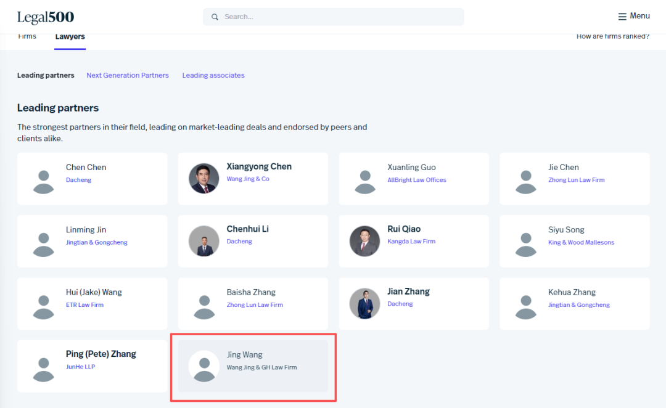Viewport: 666px width, 408px height.
Task: Click Linming Jin's placeholder avatar
Action: click(x=43, y=245)
